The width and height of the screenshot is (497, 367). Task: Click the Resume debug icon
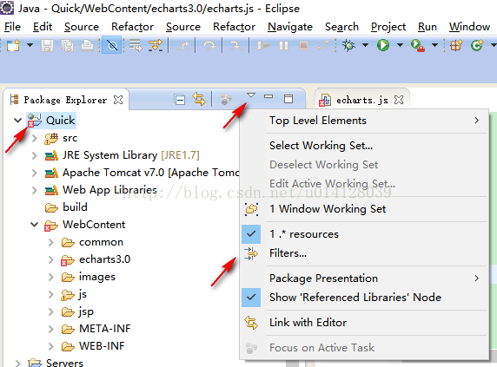click(263, 46)
